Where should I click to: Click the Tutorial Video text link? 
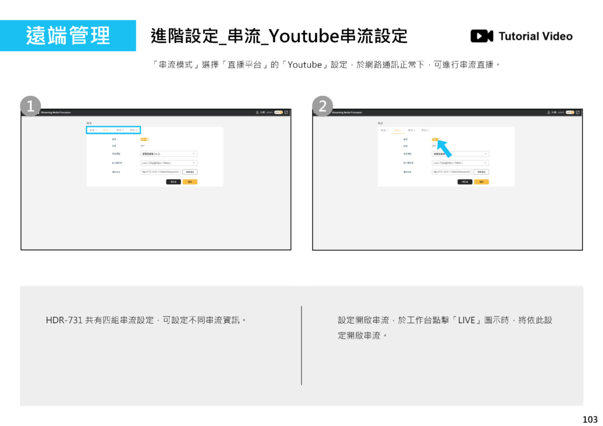535,36
